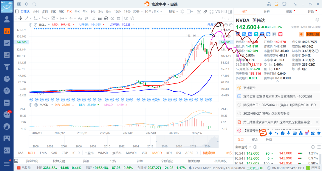Select the 日K chart period
Screen dimensions: 322x171
pyautogui.click(x=53, y=12)
